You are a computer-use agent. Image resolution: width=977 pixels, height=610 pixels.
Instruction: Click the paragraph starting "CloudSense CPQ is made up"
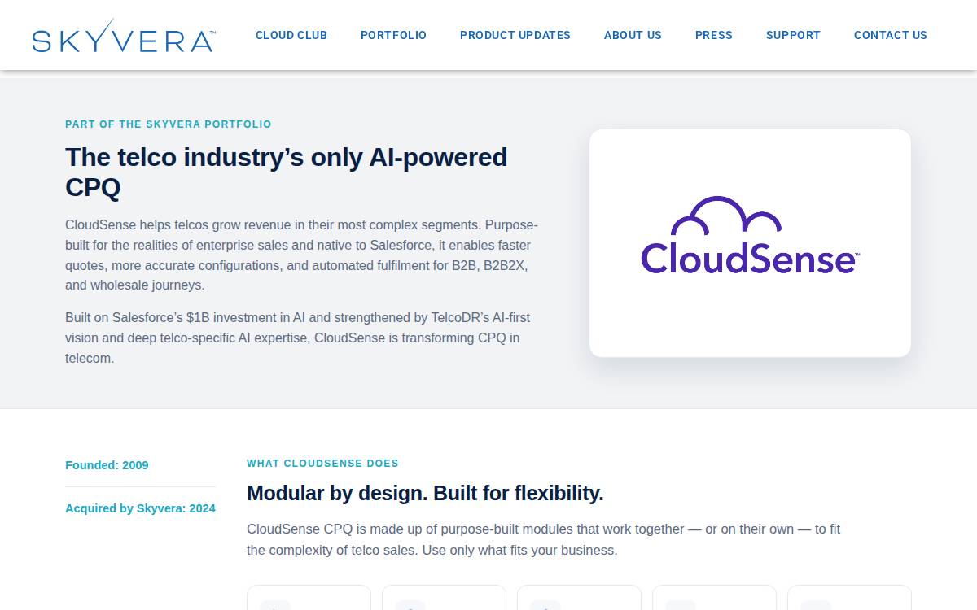544,539
